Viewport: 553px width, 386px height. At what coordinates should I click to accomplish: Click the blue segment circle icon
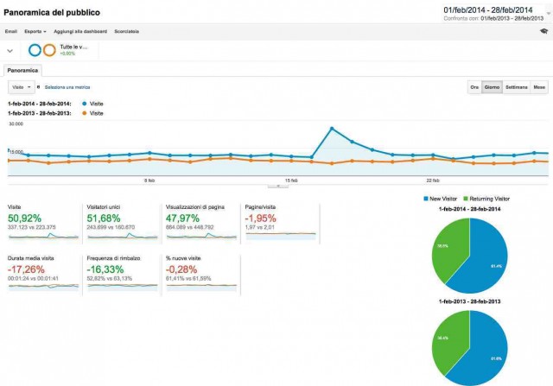[x=35, y=49]
